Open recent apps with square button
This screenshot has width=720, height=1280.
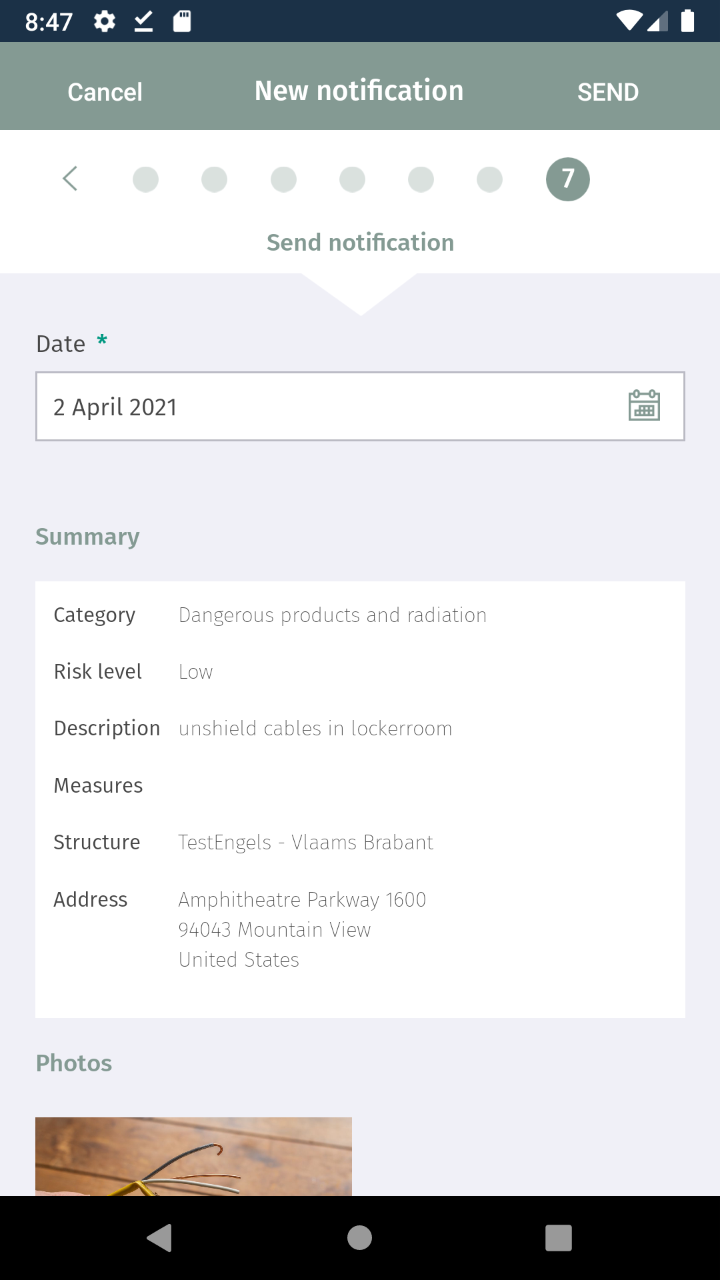[x=559, y=1238]
